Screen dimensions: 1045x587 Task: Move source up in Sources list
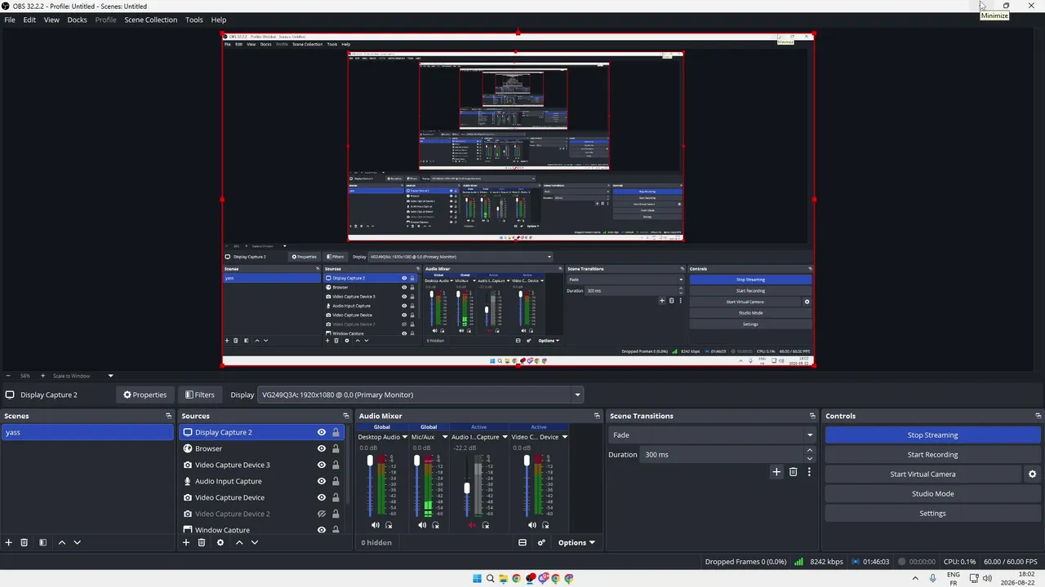pyautogui.click(x=239, y=542)
